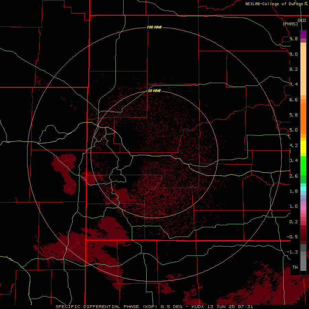Select the 1.8 legend value
309x309 pixels.
click(x=294, y=191)
